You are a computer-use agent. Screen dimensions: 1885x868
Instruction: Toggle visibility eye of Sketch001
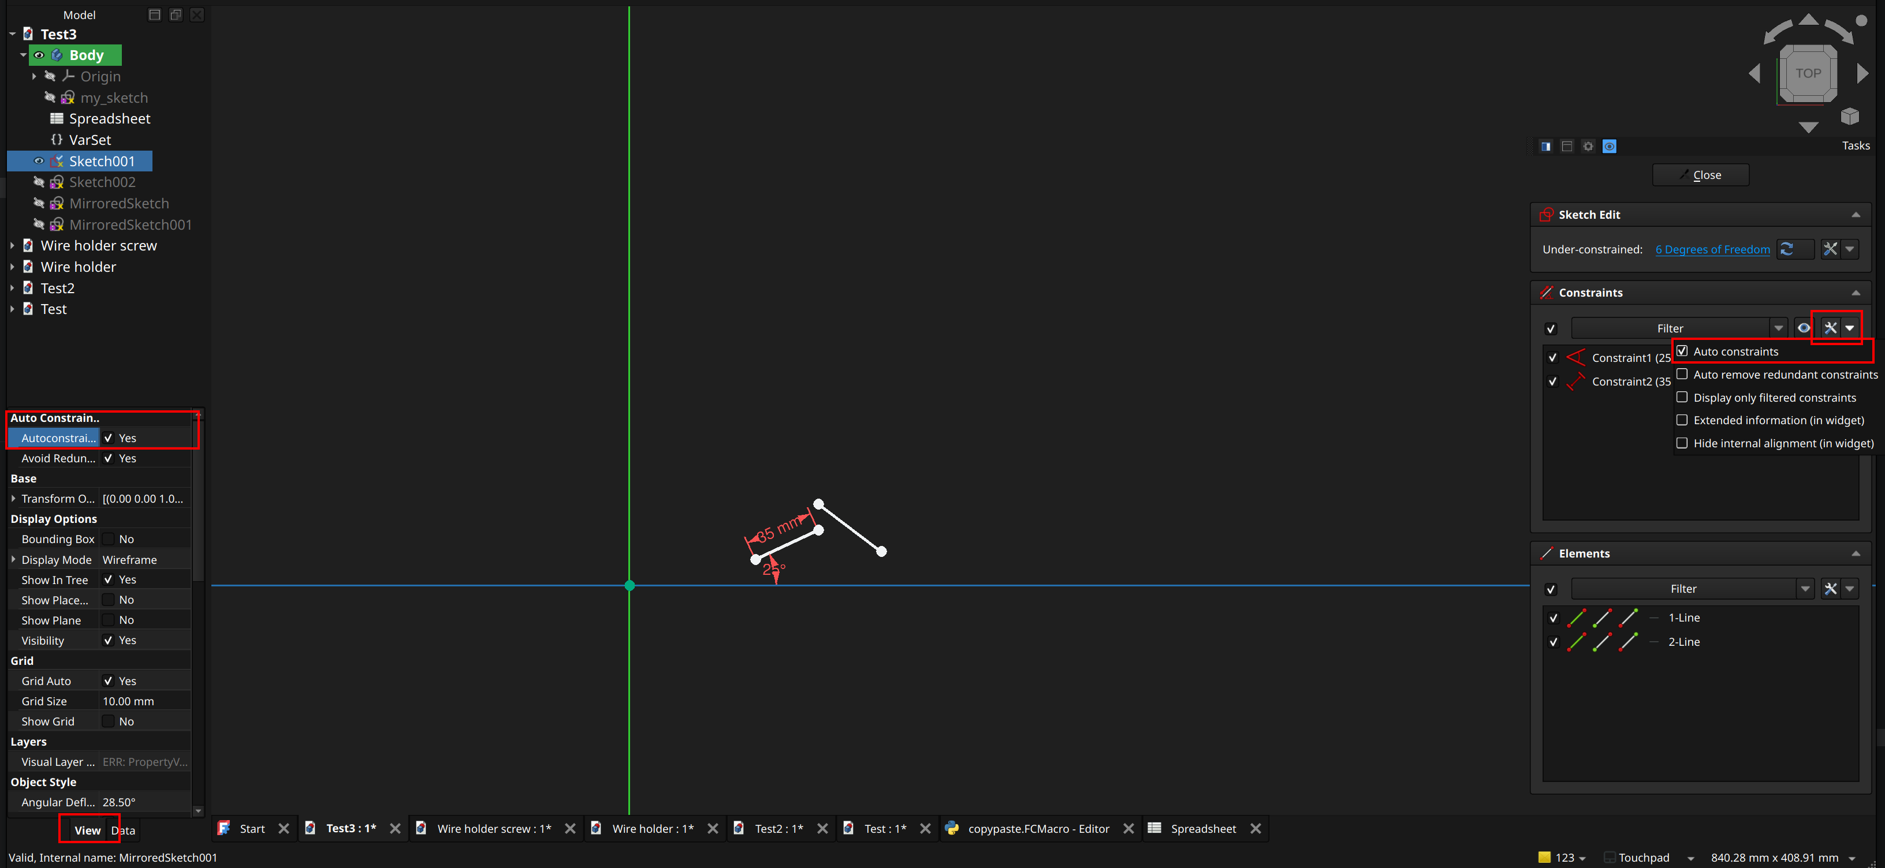(x=39, y=161)
